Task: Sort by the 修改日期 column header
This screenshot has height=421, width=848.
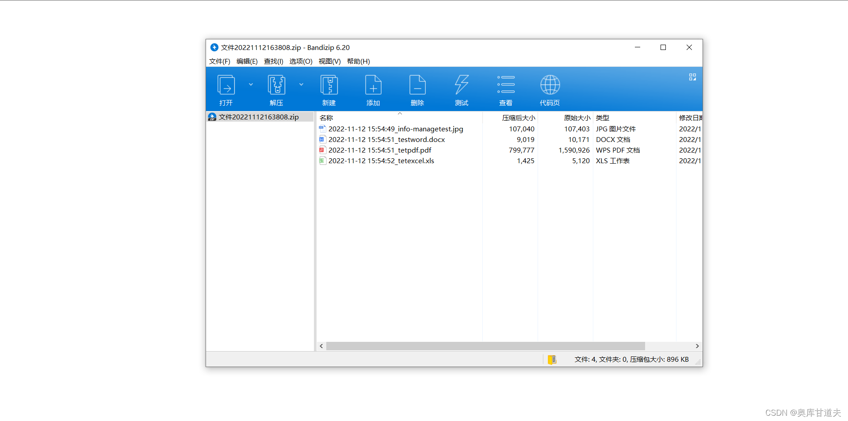Action: pyautogui.click(x=690, y=118)
